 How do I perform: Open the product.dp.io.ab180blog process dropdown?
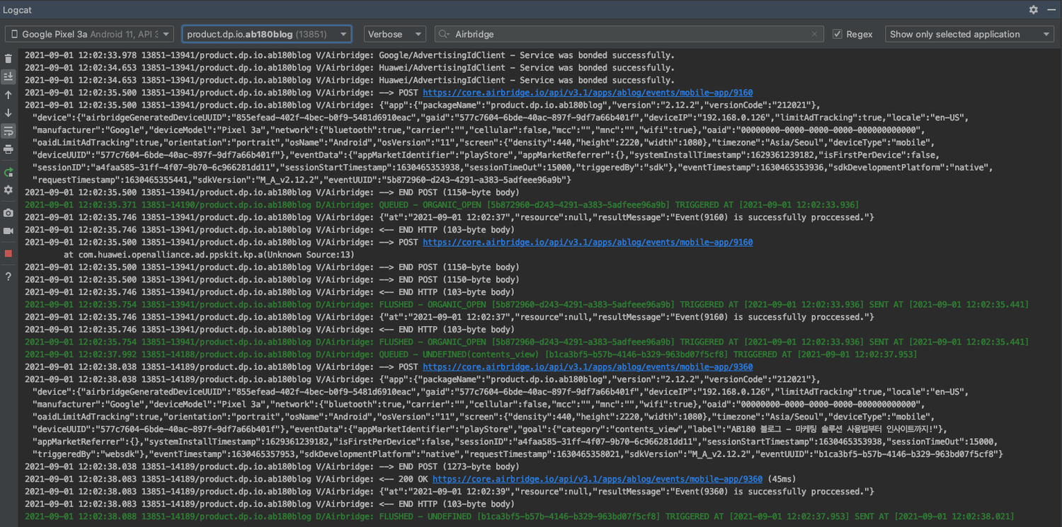tap(267, 34)
